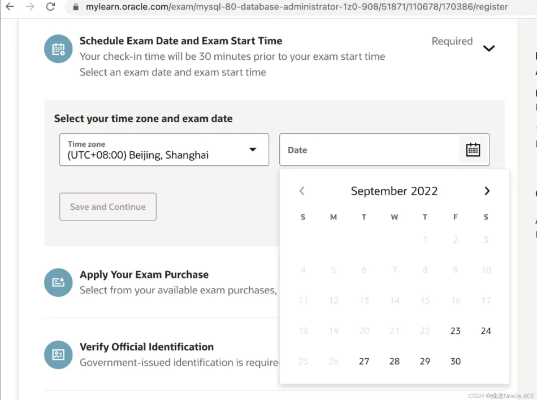Image resolution: width=537 pixels, height=400 pixels.
Task: Collapse the Schedule Exam section chevron
Action: tap(489, 48)
